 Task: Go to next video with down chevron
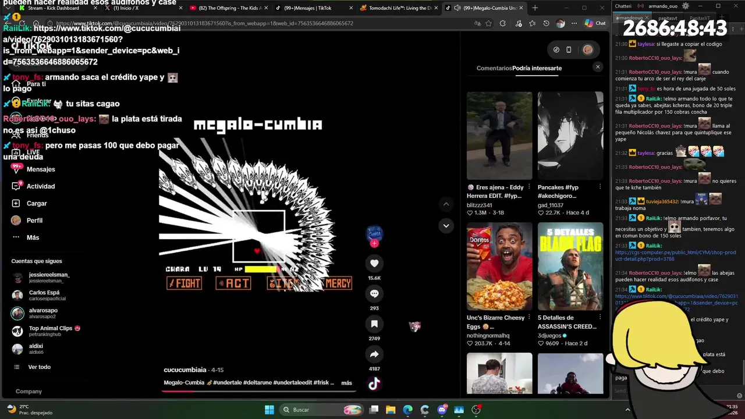(x=446, y=226)
